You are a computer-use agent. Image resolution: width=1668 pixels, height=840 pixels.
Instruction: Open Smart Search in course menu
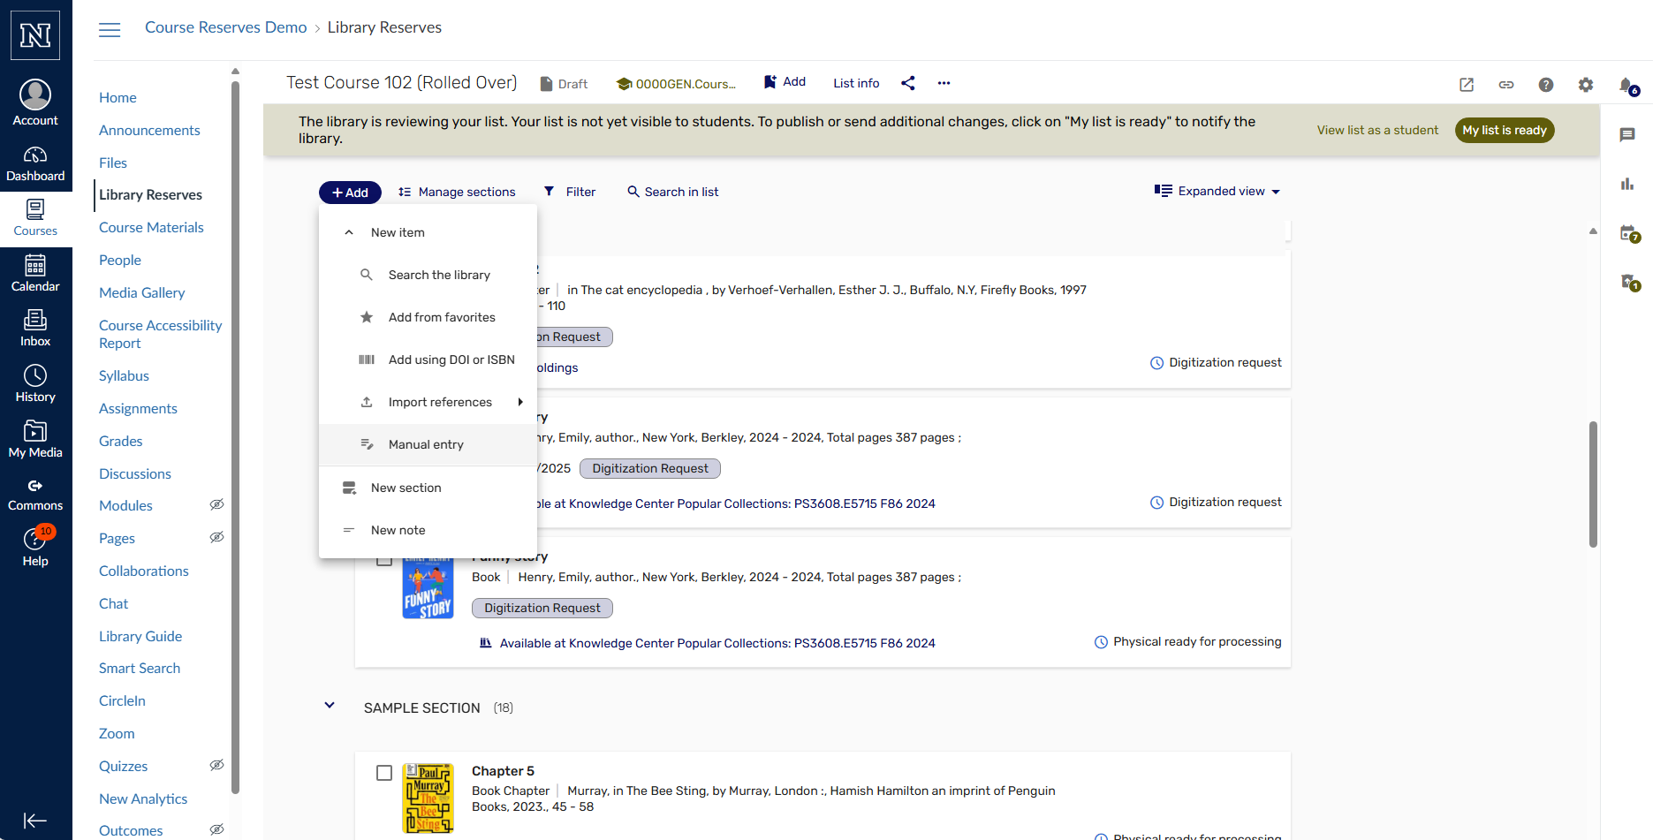140,669
